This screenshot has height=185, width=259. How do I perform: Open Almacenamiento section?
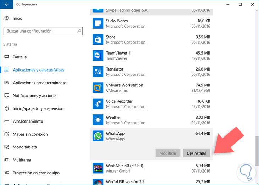(28, 121)
